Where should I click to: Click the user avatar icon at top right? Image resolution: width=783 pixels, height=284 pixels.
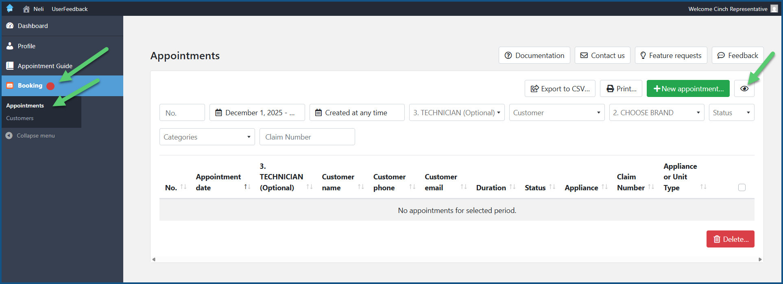pos(774,9)
